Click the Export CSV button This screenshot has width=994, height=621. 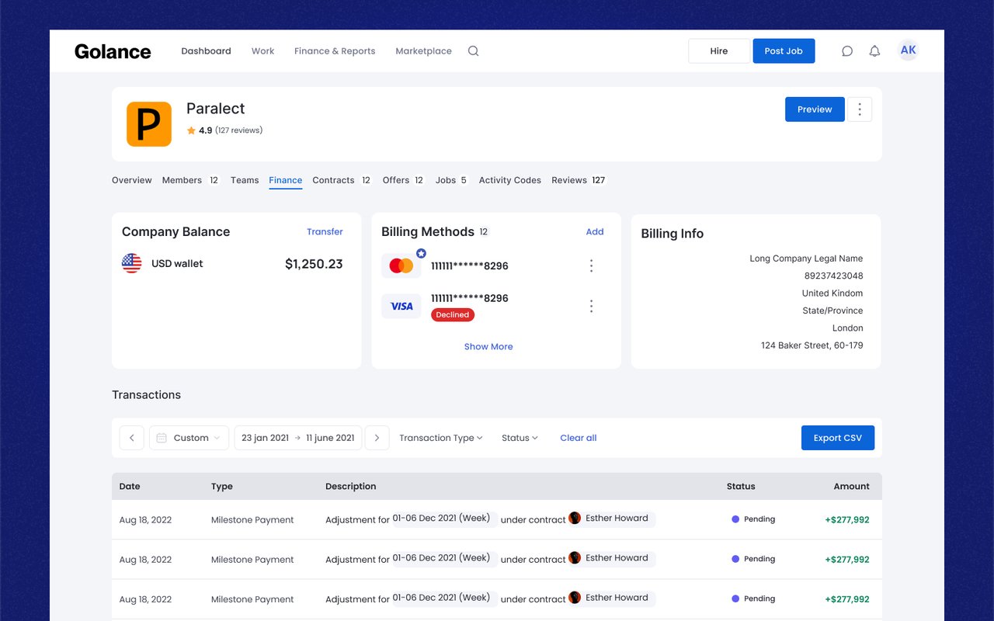[838, 438]
